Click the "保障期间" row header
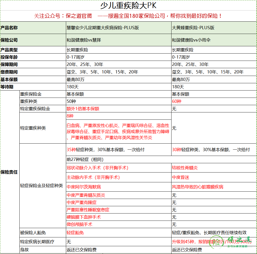 [x=33, y=64]
